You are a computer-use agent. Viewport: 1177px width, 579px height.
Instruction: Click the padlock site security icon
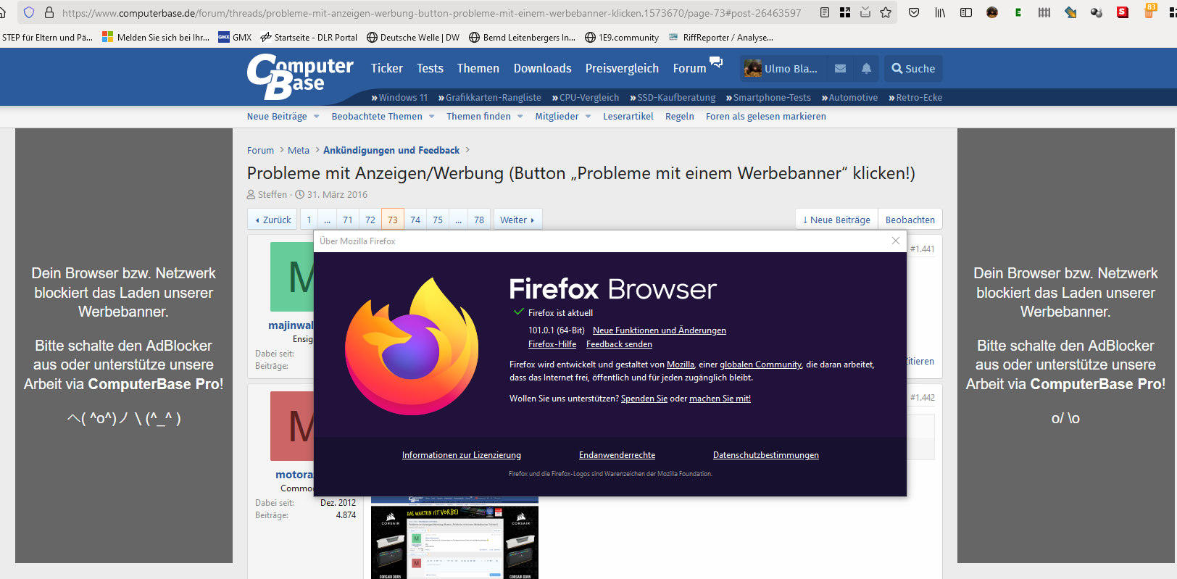point(49,12)
